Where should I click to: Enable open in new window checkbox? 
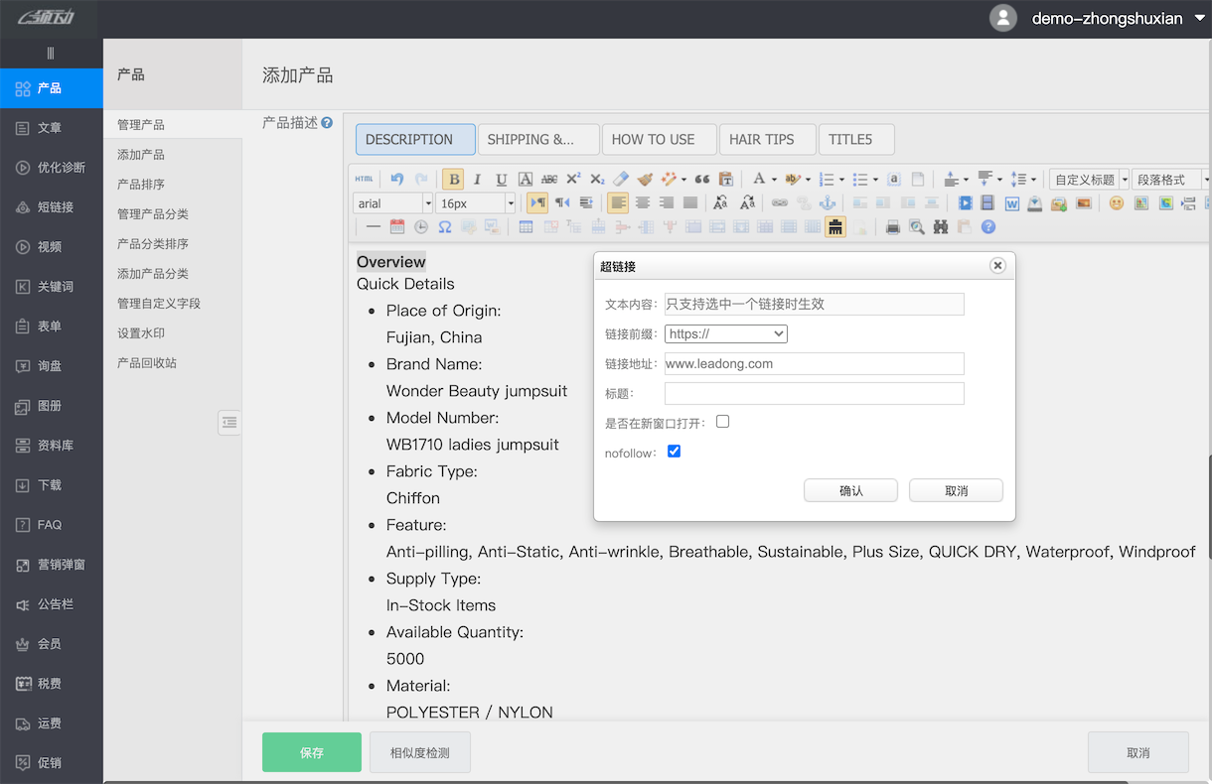722,422
